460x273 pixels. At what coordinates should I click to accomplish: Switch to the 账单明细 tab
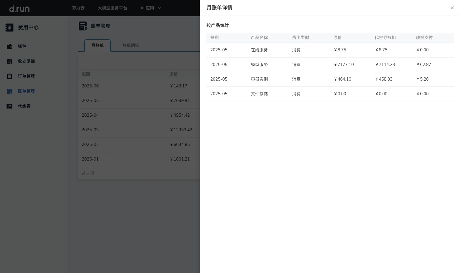click(x=131, y=45)
